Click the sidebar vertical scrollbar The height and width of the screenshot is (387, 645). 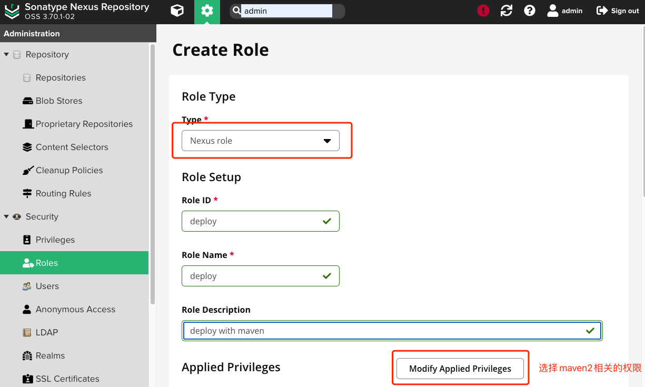point(153,174)
